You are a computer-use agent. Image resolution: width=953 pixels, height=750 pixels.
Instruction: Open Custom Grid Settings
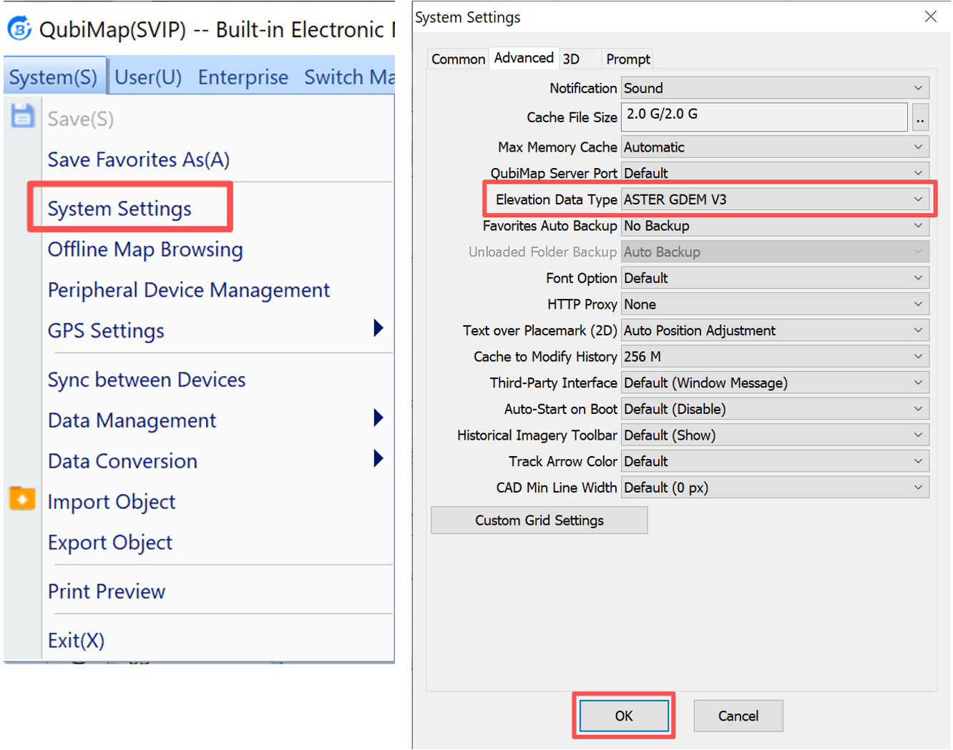point(539,520)
